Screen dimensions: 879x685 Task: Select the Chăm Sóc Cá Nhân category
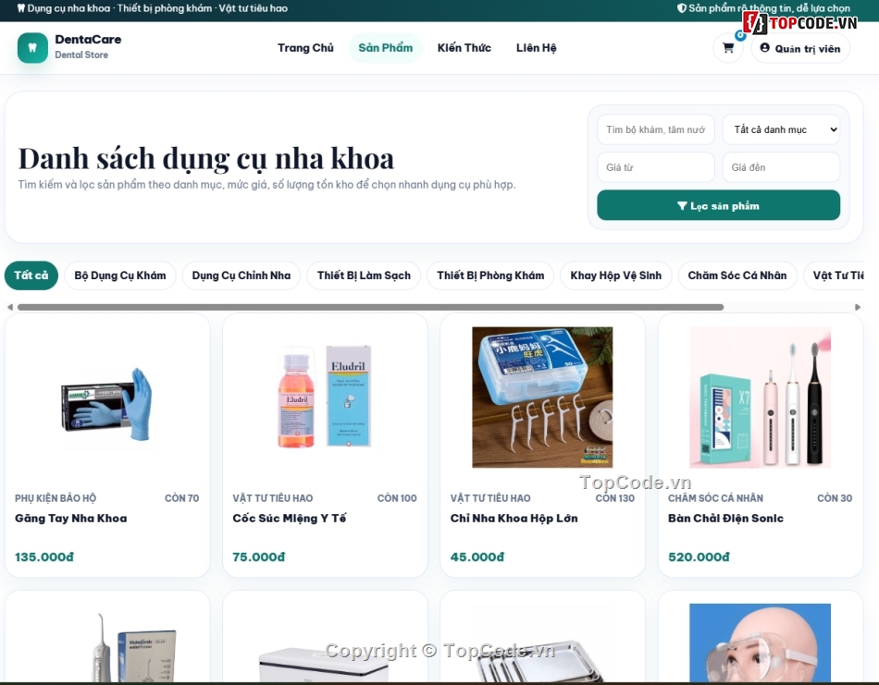[x=737, y=275]
